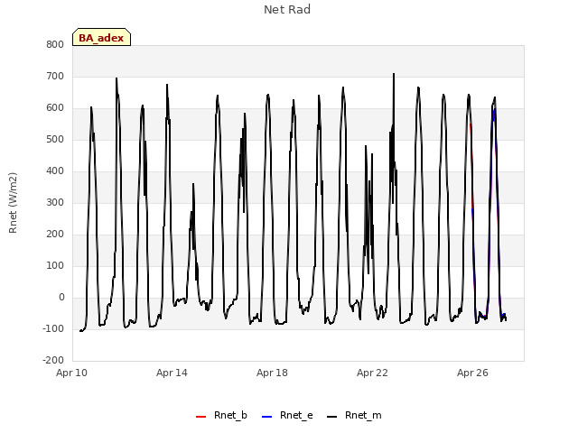Click the 0 y-axis label
This screenshot has height=433, width=578.
[61, 298]
